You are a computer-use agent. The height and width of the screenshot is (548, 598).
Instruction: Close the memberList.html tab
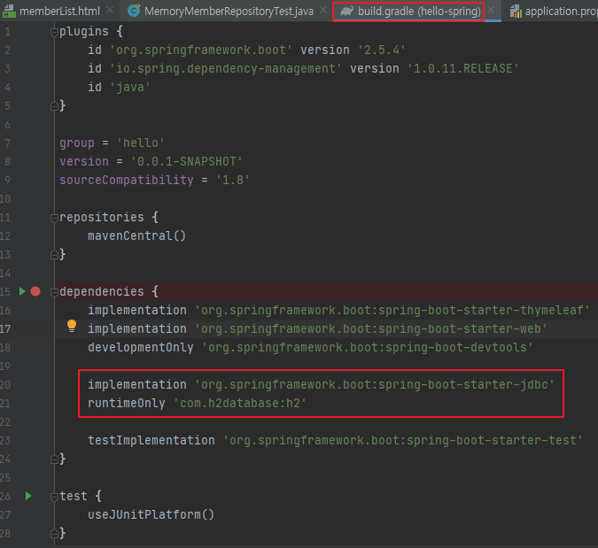pos(110,11)
